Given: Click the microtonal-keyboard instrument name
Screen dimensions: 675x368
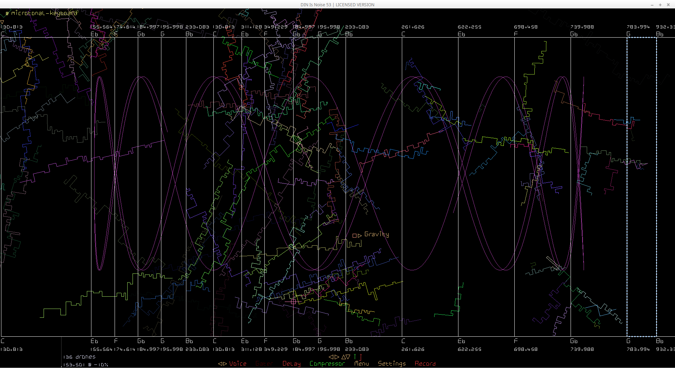Looking at the screenshot, I should coord(44,13).
